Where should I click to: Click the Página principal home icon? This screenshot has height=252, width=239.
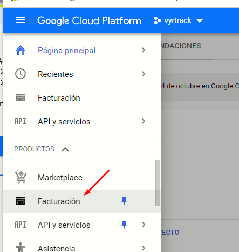point(21,50)
